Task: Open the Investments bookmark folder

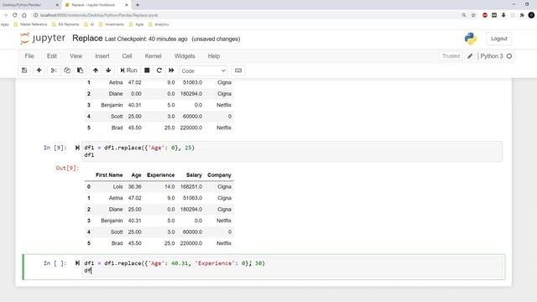Action: click(x=112, y=24)
